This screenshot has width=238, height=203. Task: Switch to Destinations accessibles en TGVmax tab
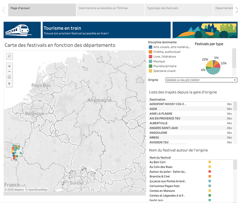pyautogui.click(x=110, y=8)
